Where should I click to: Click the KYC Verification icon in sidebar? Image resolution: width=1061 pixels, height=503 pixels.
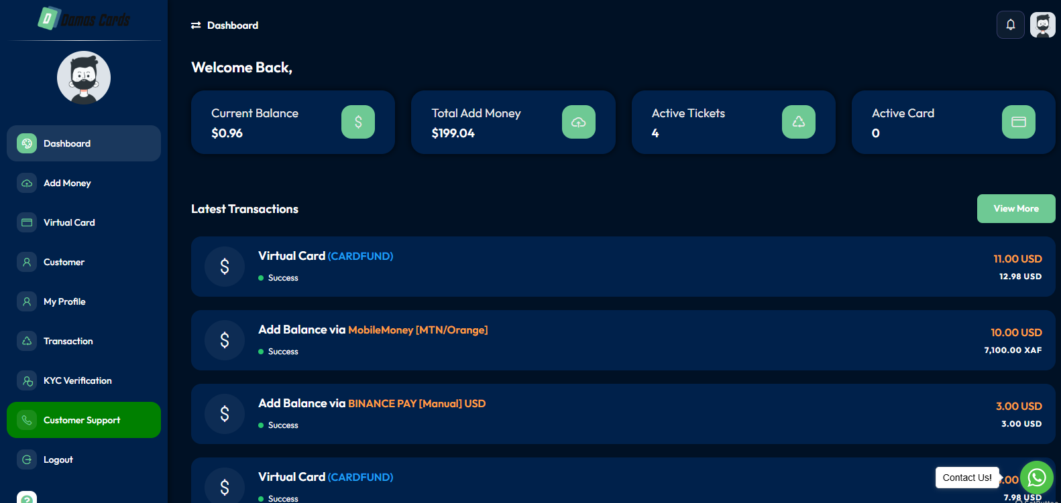point(27,380)
